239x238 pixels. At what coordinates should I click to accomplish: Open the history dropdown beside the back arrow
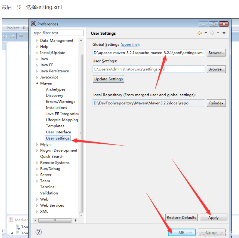point(206,33)
